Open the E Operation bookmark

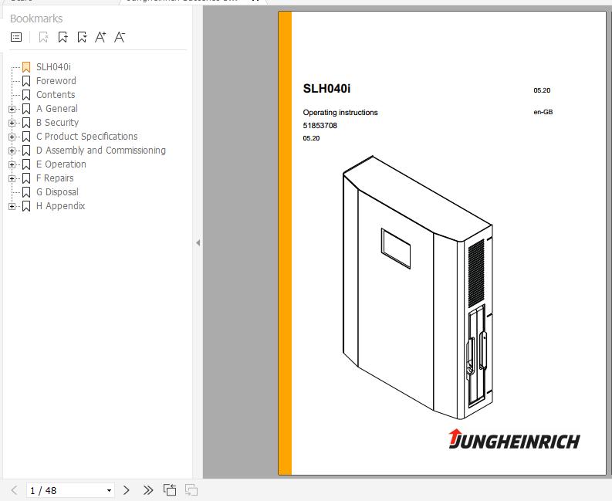click(61, 164)
